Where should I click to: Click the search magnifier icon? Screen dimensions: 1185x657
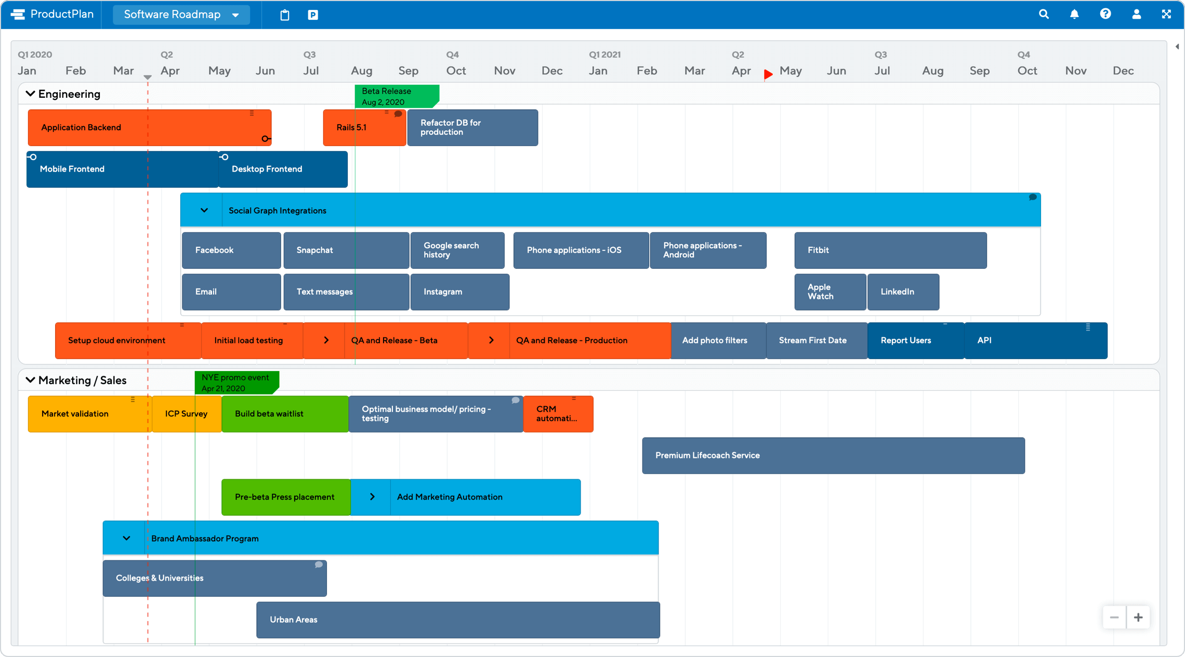pos(1044,14)
